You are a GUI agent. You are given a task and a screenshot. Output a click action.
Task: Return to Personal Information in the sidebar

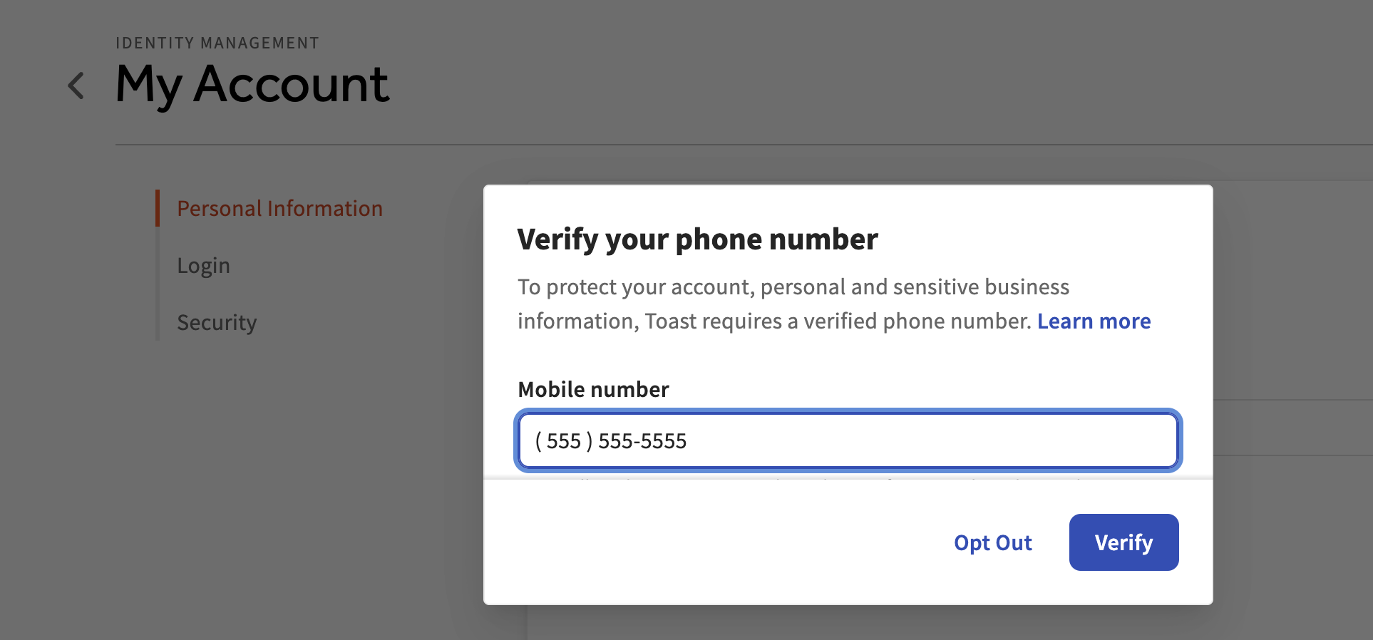pyautogui.click(x=279, y=208)
